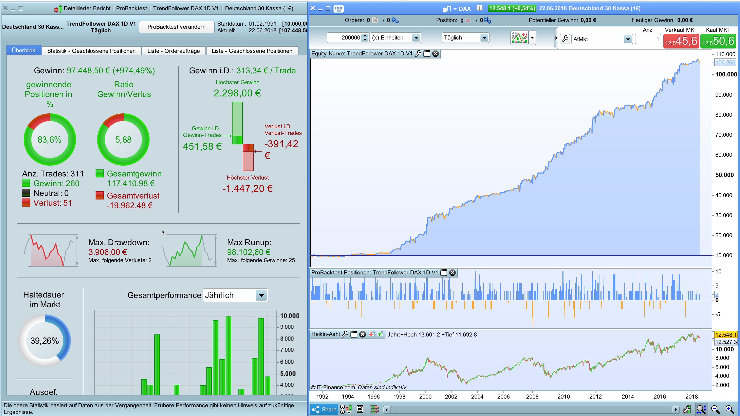Click the zoom out magnifier icon
Screen dimensions: 740x416
(715, 409)
